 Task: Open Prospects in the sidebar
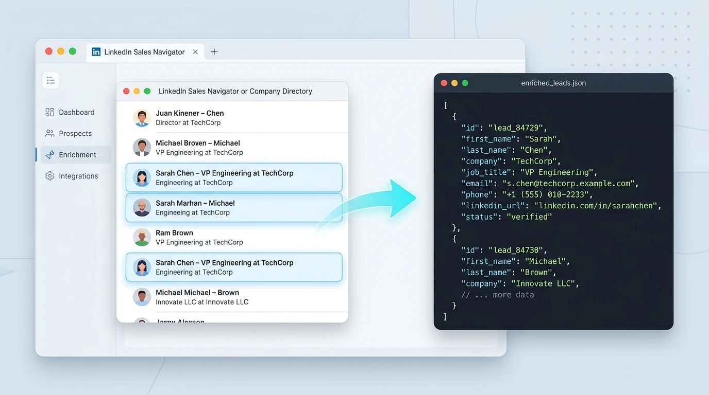pyautogui.click(x=75, y=133)
